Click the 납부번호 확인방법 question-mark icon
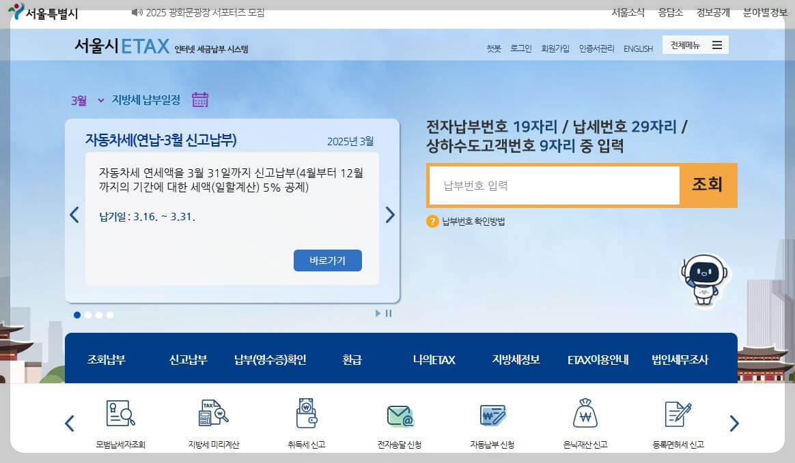The width and height of the screenshot is (795, 463). point(432,220)
